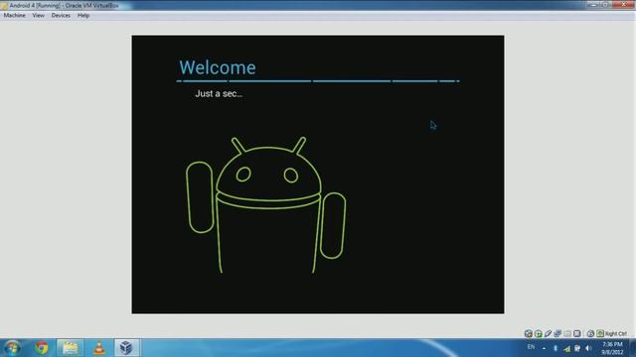
Task: Minimize the VirtualBox window
Action: [593, 4]
